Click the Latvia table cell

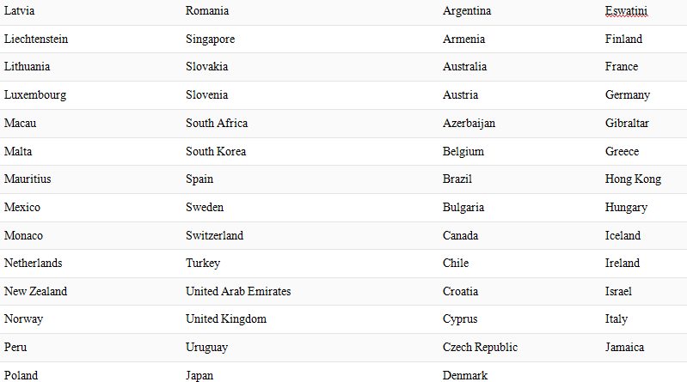point(19,11)
